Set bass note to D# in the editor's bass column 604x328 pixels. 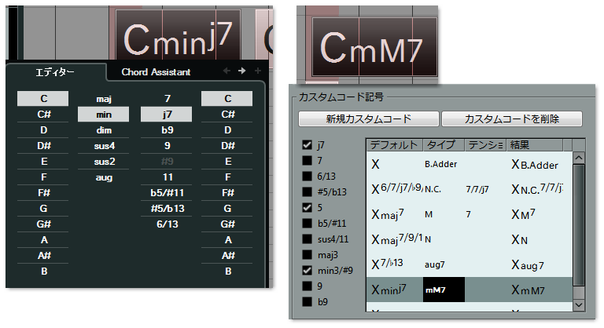coord(226,146)
